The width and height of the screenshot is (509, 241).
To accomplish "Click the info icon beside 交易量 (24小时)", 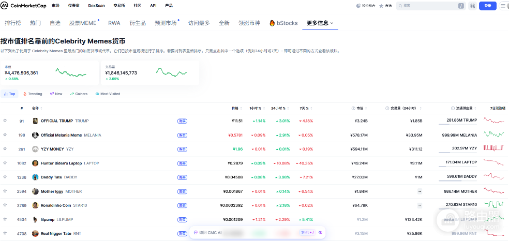I will coord(387,108).
